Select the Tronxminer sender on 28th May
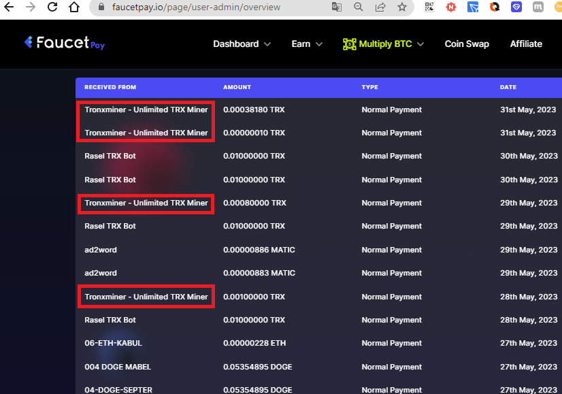The width and height of the screenshot is (562, 394). [x=146, y=297]
